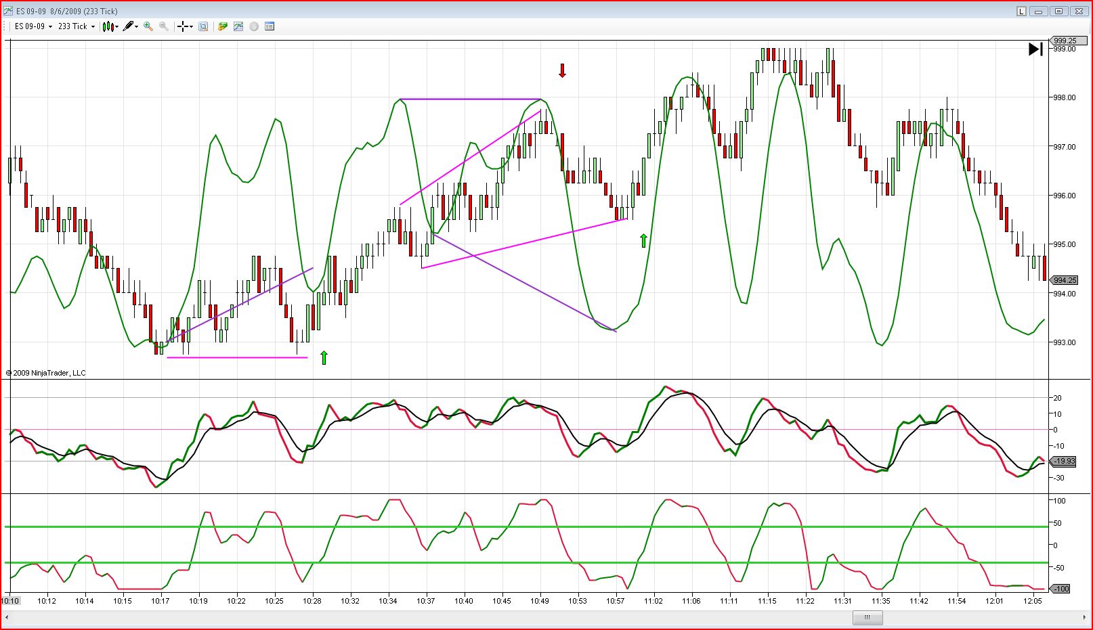
Task: Click the red down arrow marker on chart
Action: (562, 70)
